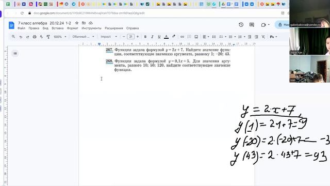Open the text alignment dropdown
330x186 pixels.
[206, 37]
